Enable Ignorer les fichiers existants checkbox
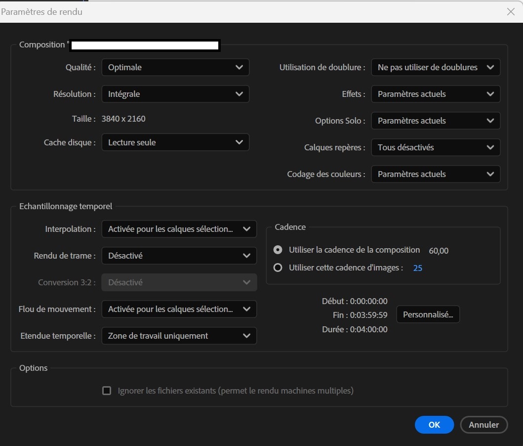523x446 pixels. [107, 391]
